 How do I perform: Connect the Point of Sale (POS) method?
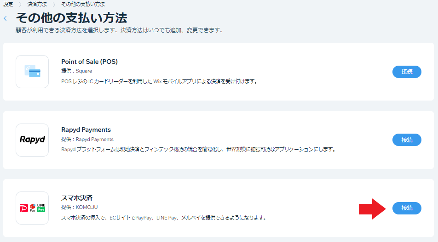[407, 72]
